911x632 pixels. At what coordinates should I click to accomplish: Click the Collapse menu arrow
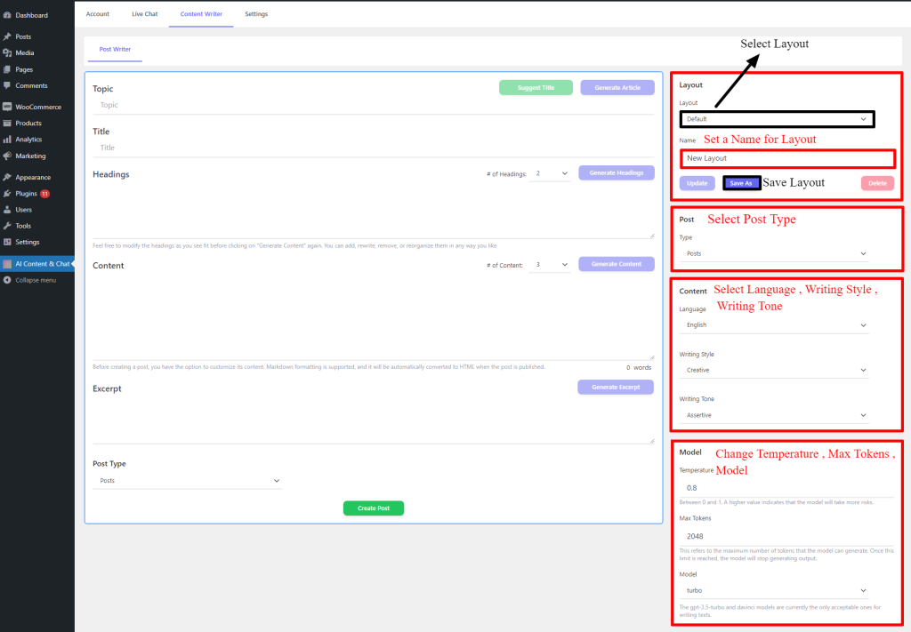(9, 280)
